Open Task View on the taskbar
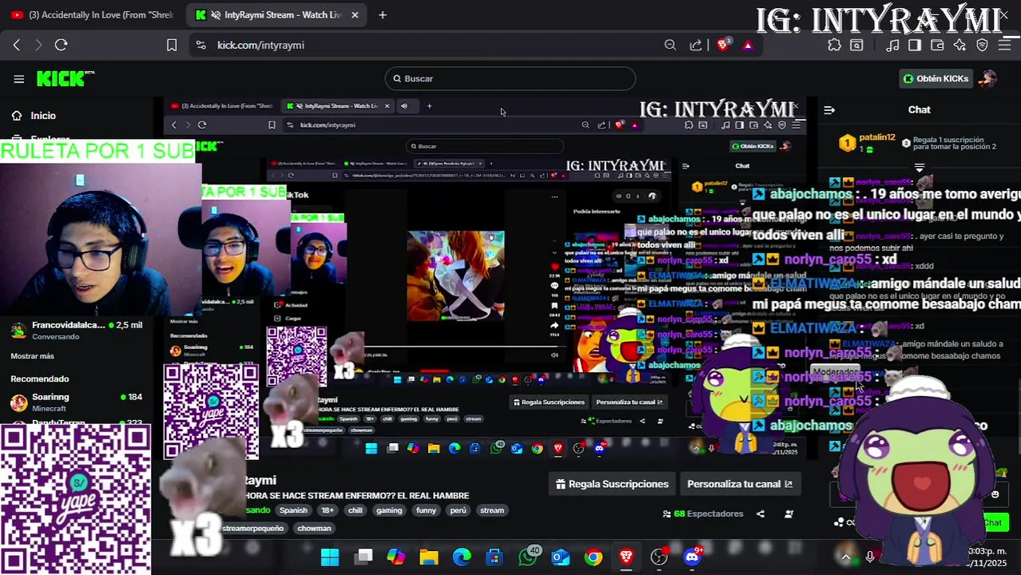This screenshot has height=575, width=1021. [x=364, y=557]
